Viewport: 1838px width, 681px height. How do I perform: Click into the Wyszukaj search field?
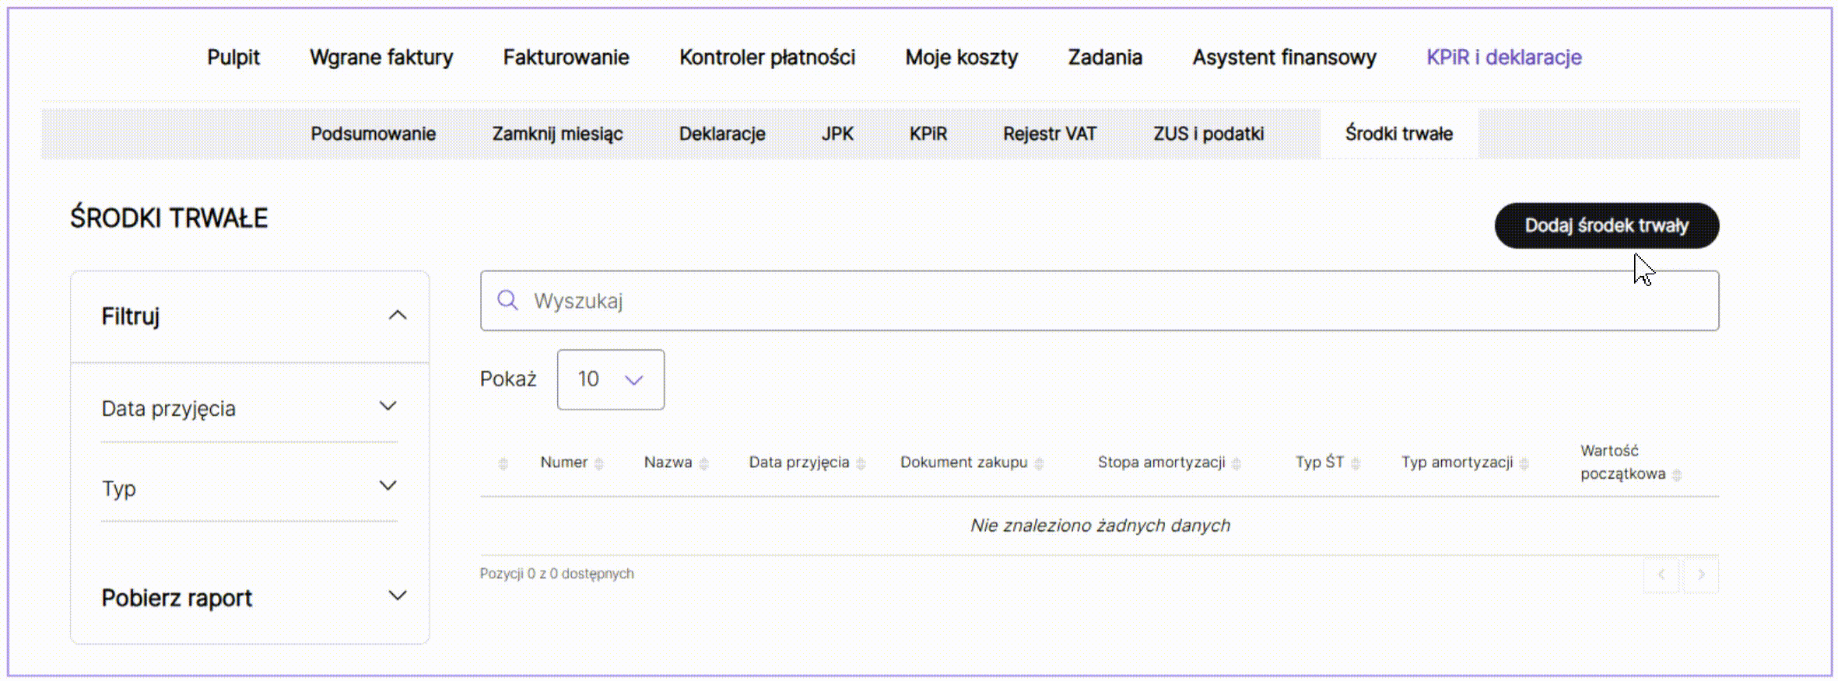pyautogui.click(x=1100, y=301)
